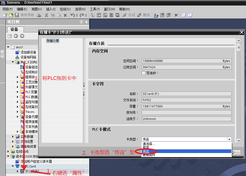Click the Upload from device icon
This screenshot has height=176, width=246.
click(105, 15)
